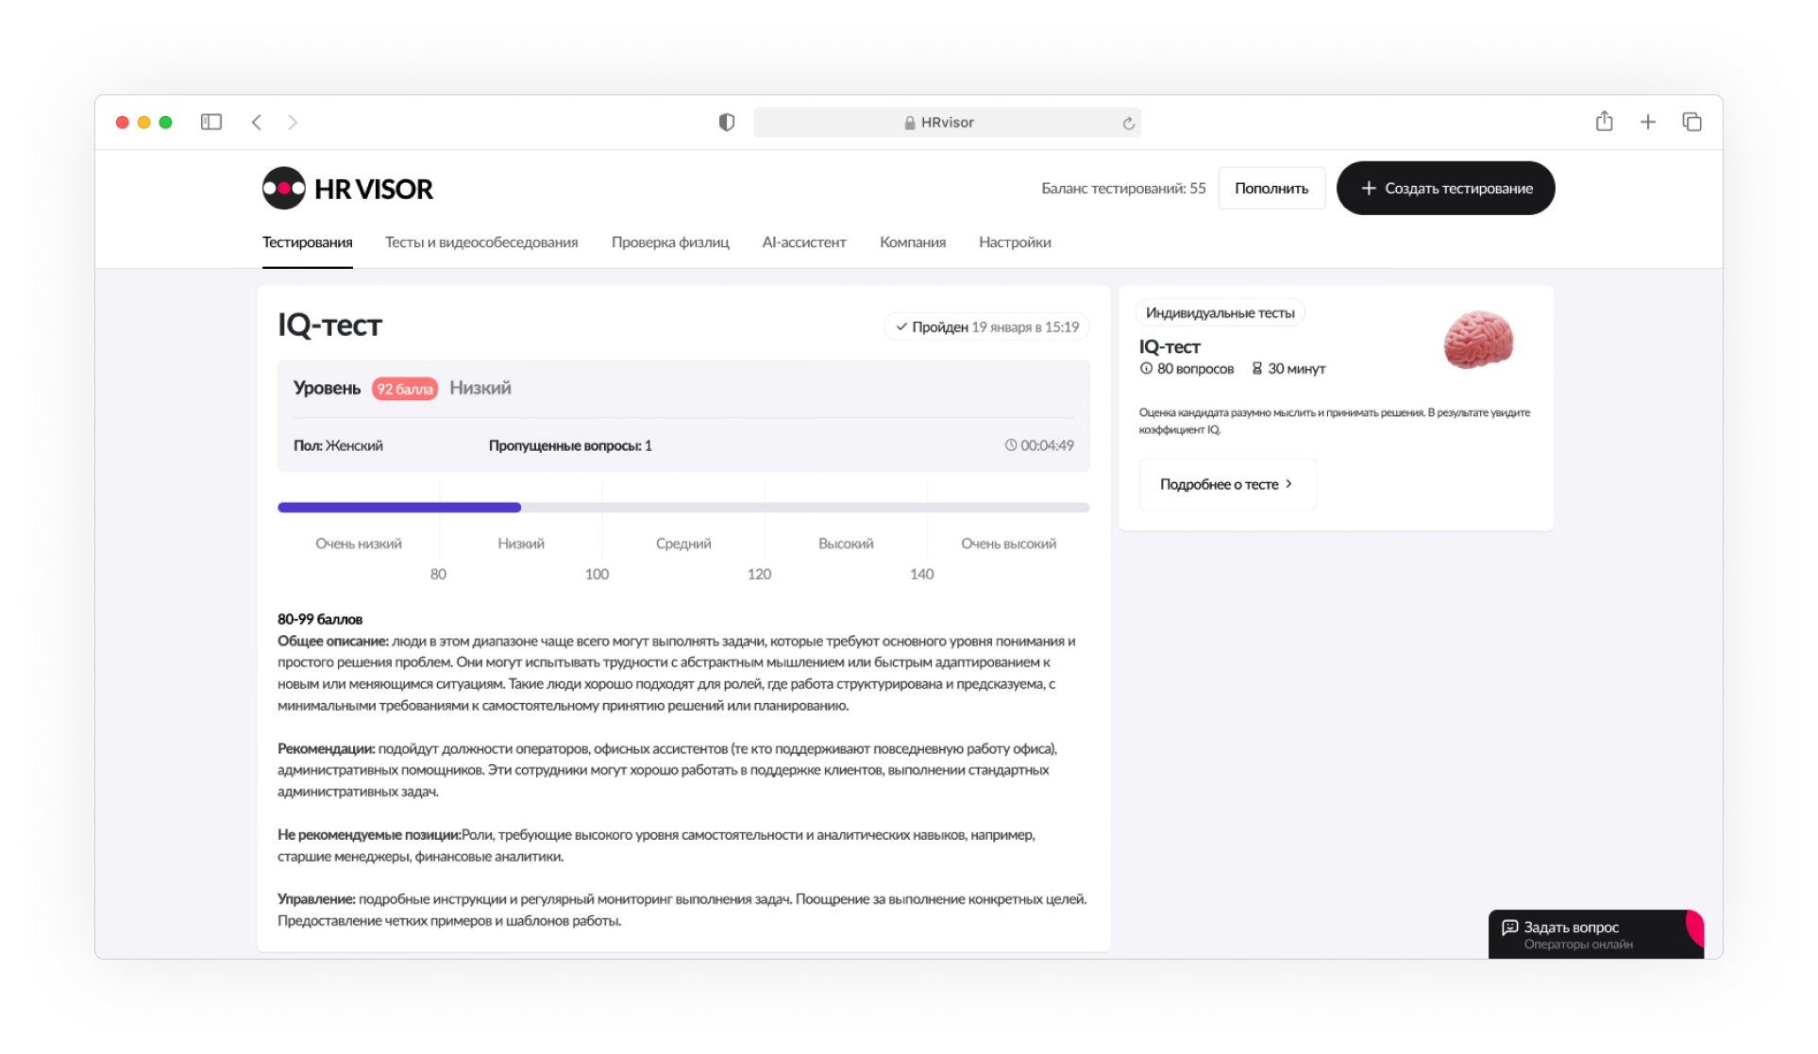
Task: Open the browser share icon
Action: click(1604, 122)
